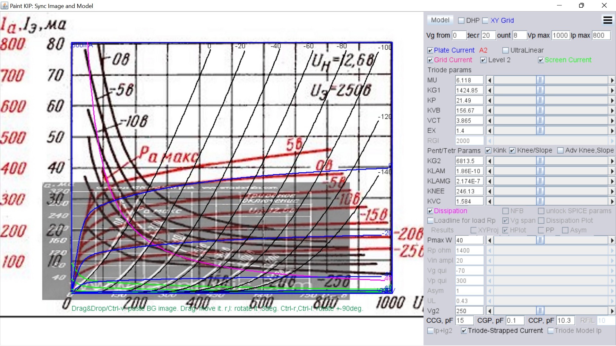Screen dimensions: 616x346
Task: Click the Vg count input field
Action: [519, 35]
